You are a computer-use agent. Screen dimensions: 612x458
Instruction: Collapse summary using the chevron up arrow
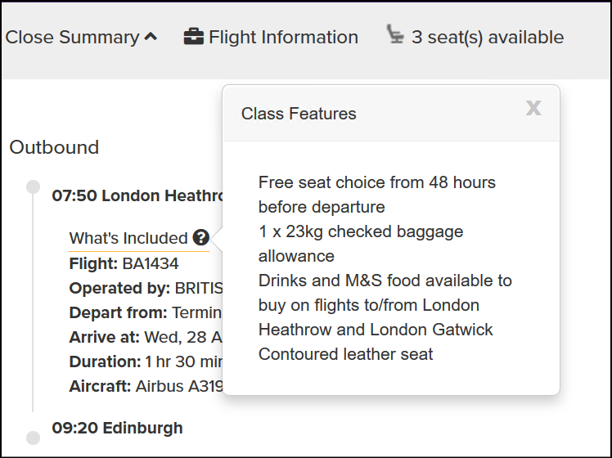click(151, 37)
